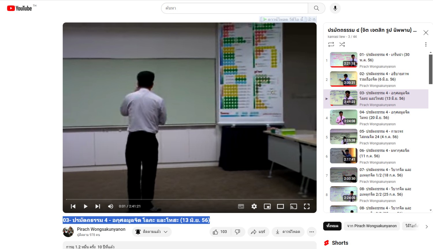Mute the video volume
This screenshot has height=249, width=433.
click(x=111, y=206)
